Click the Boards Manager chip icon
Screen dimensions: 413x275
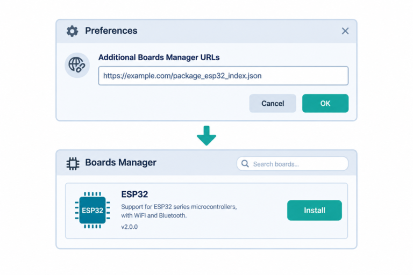pos(73,163)
